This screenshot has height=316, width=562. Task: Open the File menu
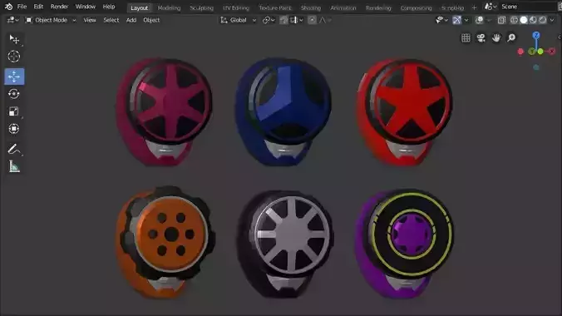22,7
